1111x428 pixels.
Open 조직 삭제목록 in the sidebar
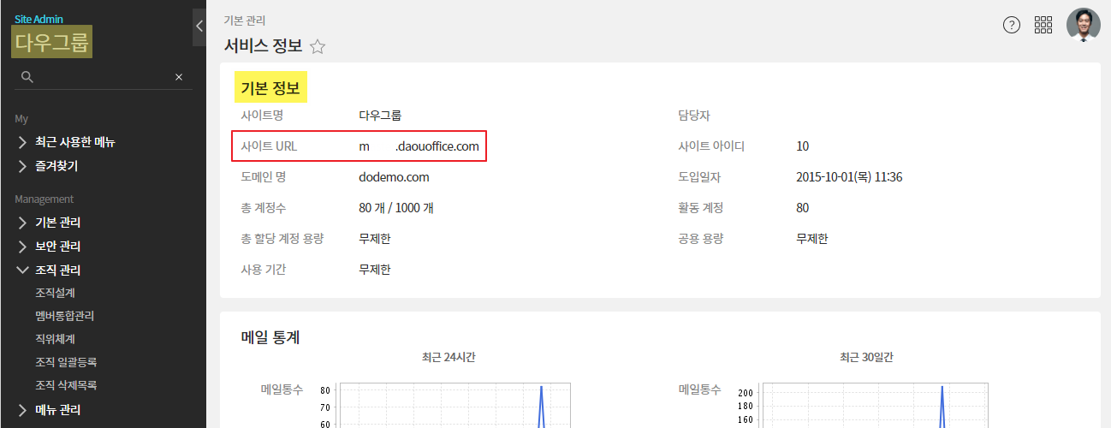coord(66,385)
